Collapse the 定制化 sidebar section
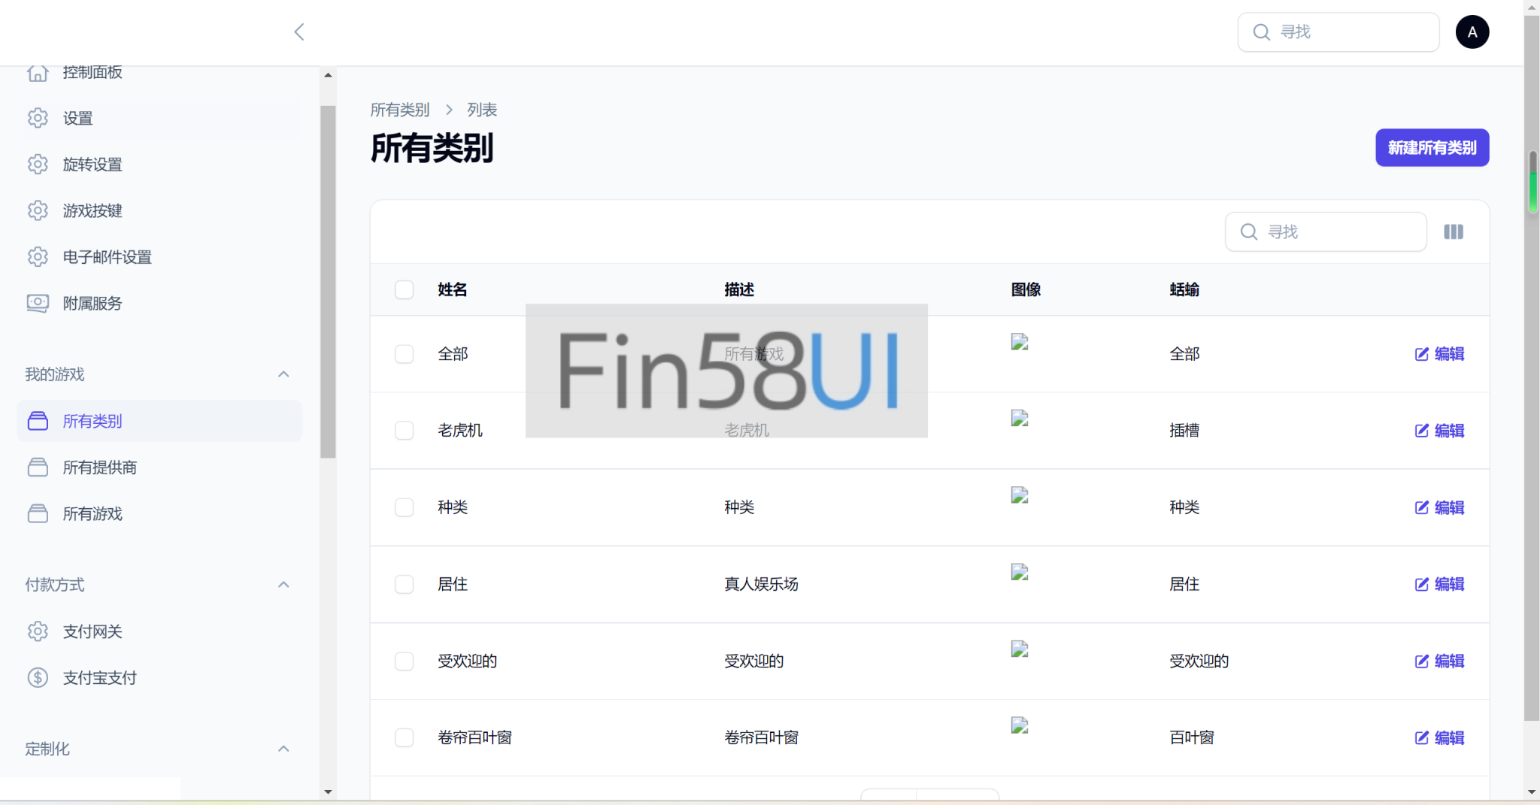 pos(283,749)
